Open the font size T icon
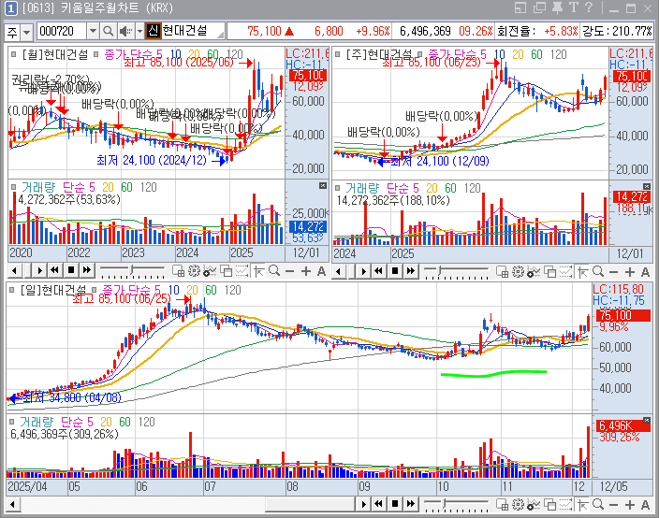The width and height of the screenshot is (659, 518). pyautogui.click(x=574, y=7)
